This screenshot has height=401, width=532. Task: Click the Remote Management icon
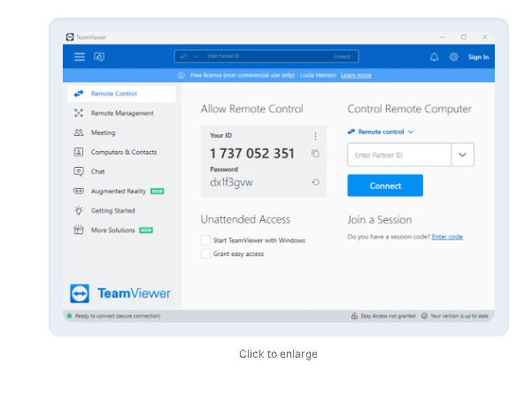point(79,113)
